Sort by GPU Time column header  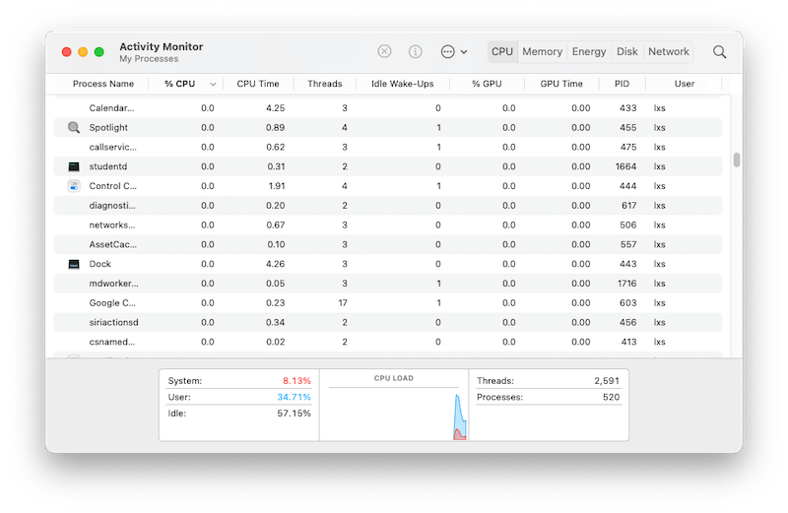click(561, 84)
